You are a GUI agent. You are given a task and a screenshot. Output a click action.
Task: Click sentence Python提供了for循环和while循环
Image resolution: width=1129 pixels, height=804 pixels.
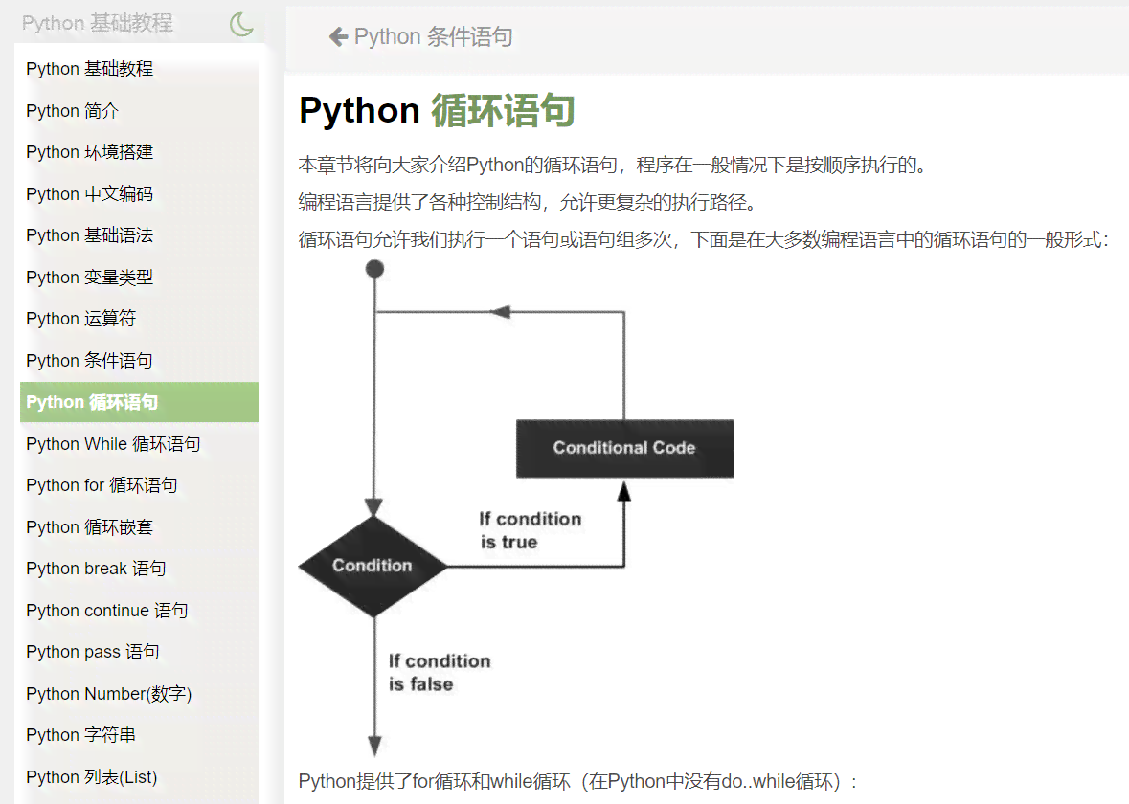(x=577, y=782)
